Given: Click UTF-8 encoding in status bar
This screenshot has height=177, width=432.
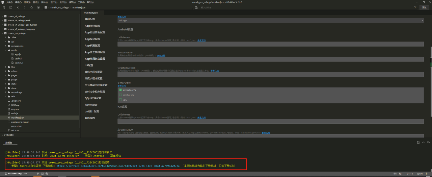Looking at the screenshot, I should pos(410,174).
